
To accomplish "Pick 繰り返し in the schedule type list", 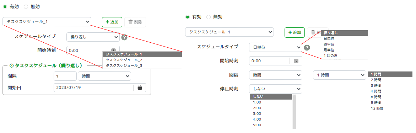I will [344, 33].
